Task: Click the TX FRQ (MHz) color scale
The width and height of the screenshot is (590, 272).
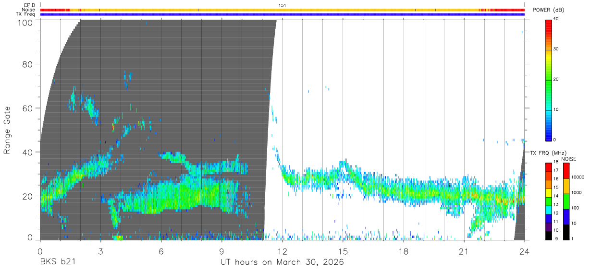Action: [548, 201]
